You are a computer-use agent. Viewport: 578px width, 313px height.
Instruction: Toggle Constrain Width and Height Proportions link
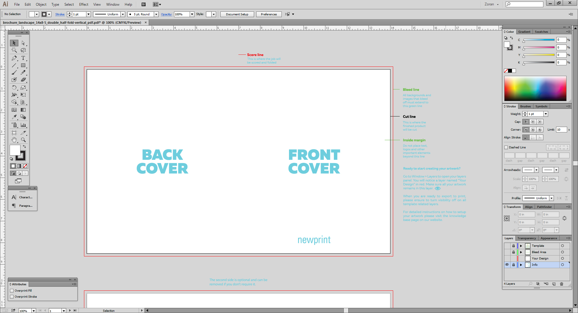pyautogui.click(x=564, y=218)
